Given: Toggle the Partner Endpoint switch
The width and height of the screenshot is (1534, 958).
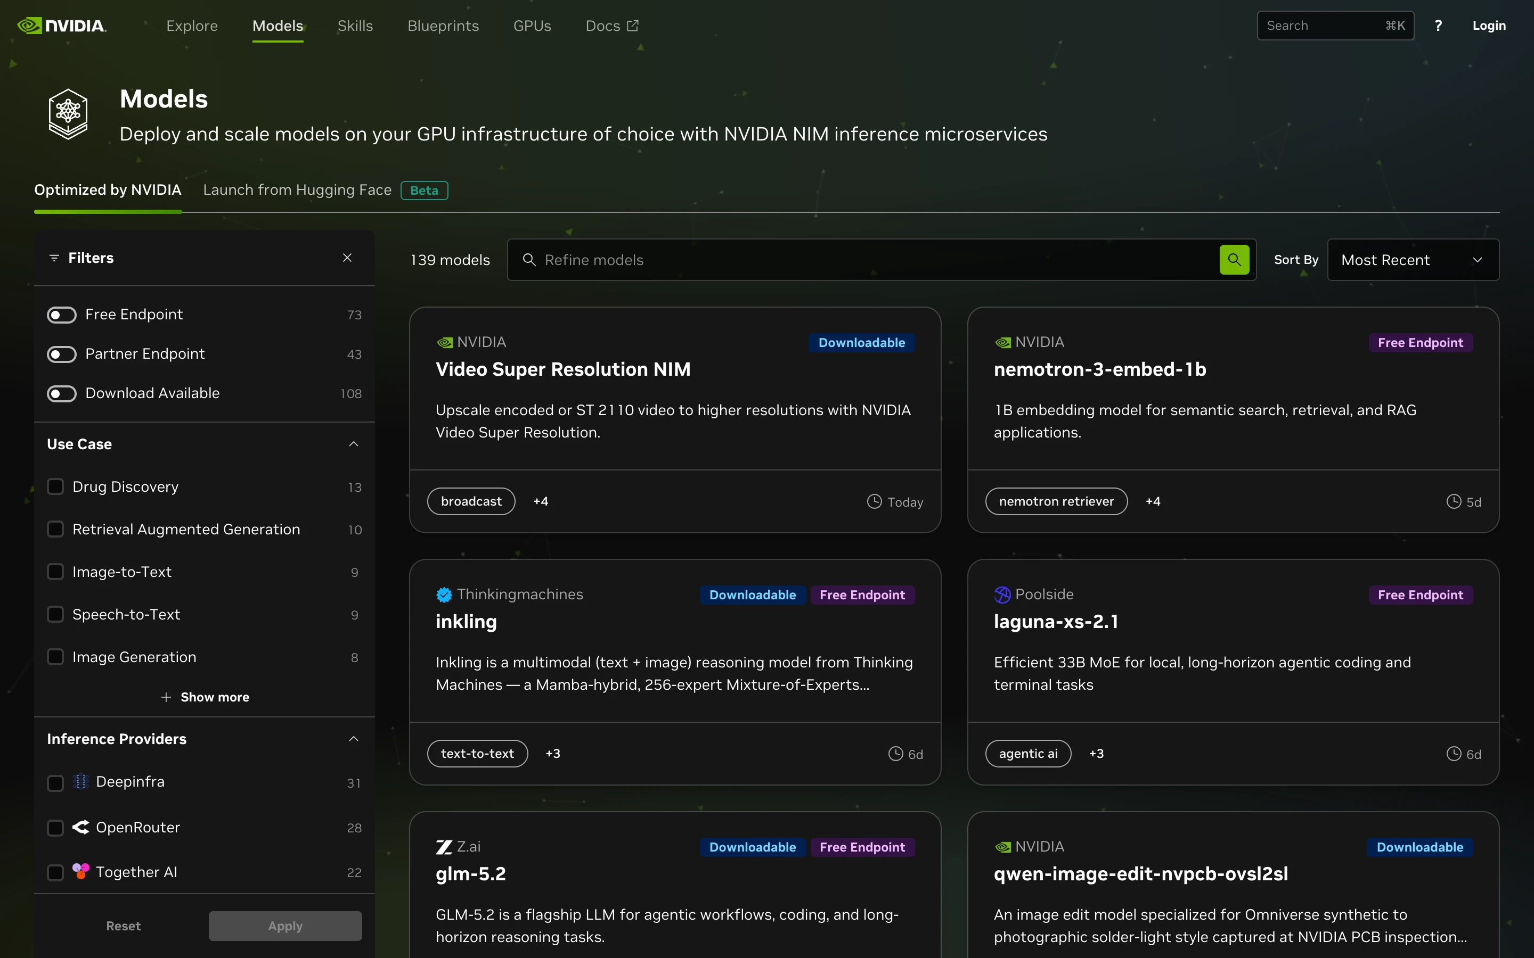Looking at the screenshot, I should [61, 354].
